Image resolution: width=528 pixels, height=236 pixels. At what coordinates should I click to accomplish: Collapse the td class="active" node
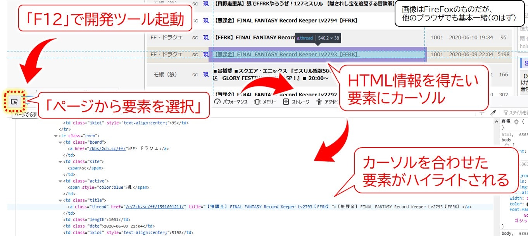coord(60,181)
